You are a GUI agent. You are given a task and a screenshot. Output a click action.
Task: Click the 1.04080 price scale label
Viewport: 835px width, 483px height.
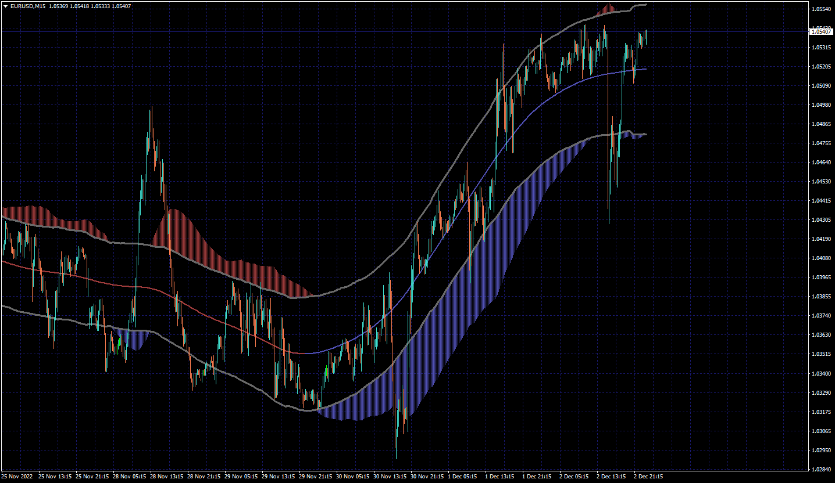pyautogui.click(x=821, y=258)
